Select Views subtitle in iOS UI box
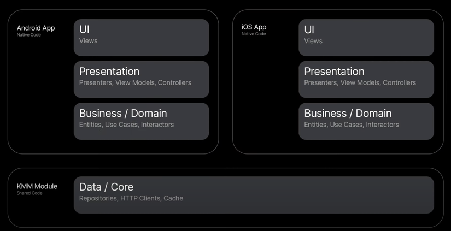This screenshot has height=231, width=451. 313,41
